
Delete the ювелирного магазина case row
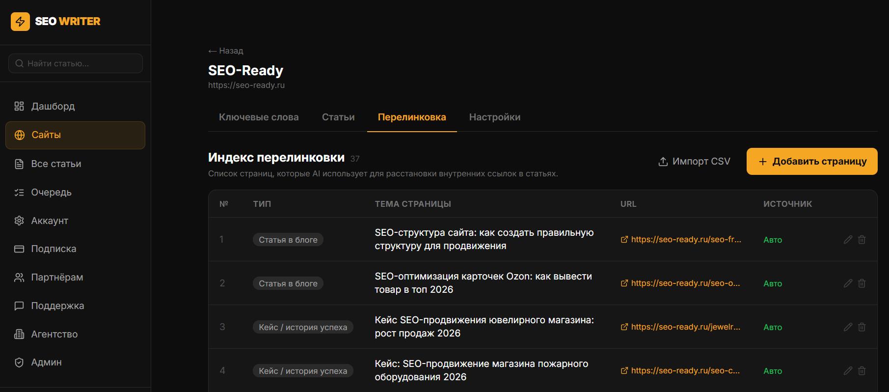862,327
